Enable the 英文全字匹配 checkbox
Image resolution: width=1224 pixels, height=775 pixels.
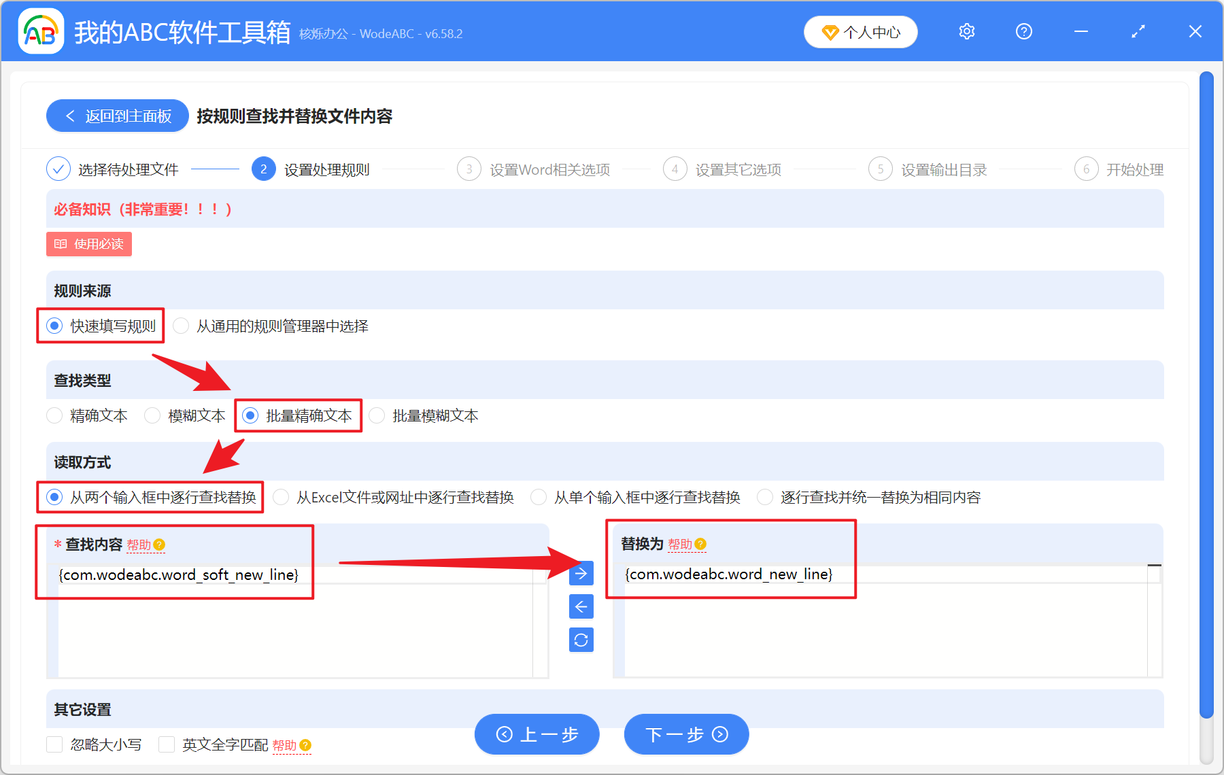pos(167,744)
